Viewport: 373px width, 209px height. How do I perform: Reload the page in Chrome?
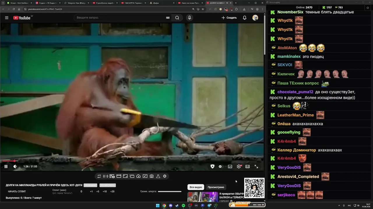coord(14,9)
